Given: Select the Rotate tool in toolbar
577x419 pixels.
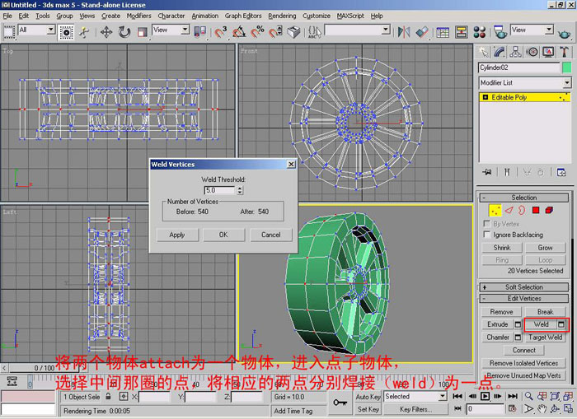Looking at the screenshot, I should tap(124, 32).
